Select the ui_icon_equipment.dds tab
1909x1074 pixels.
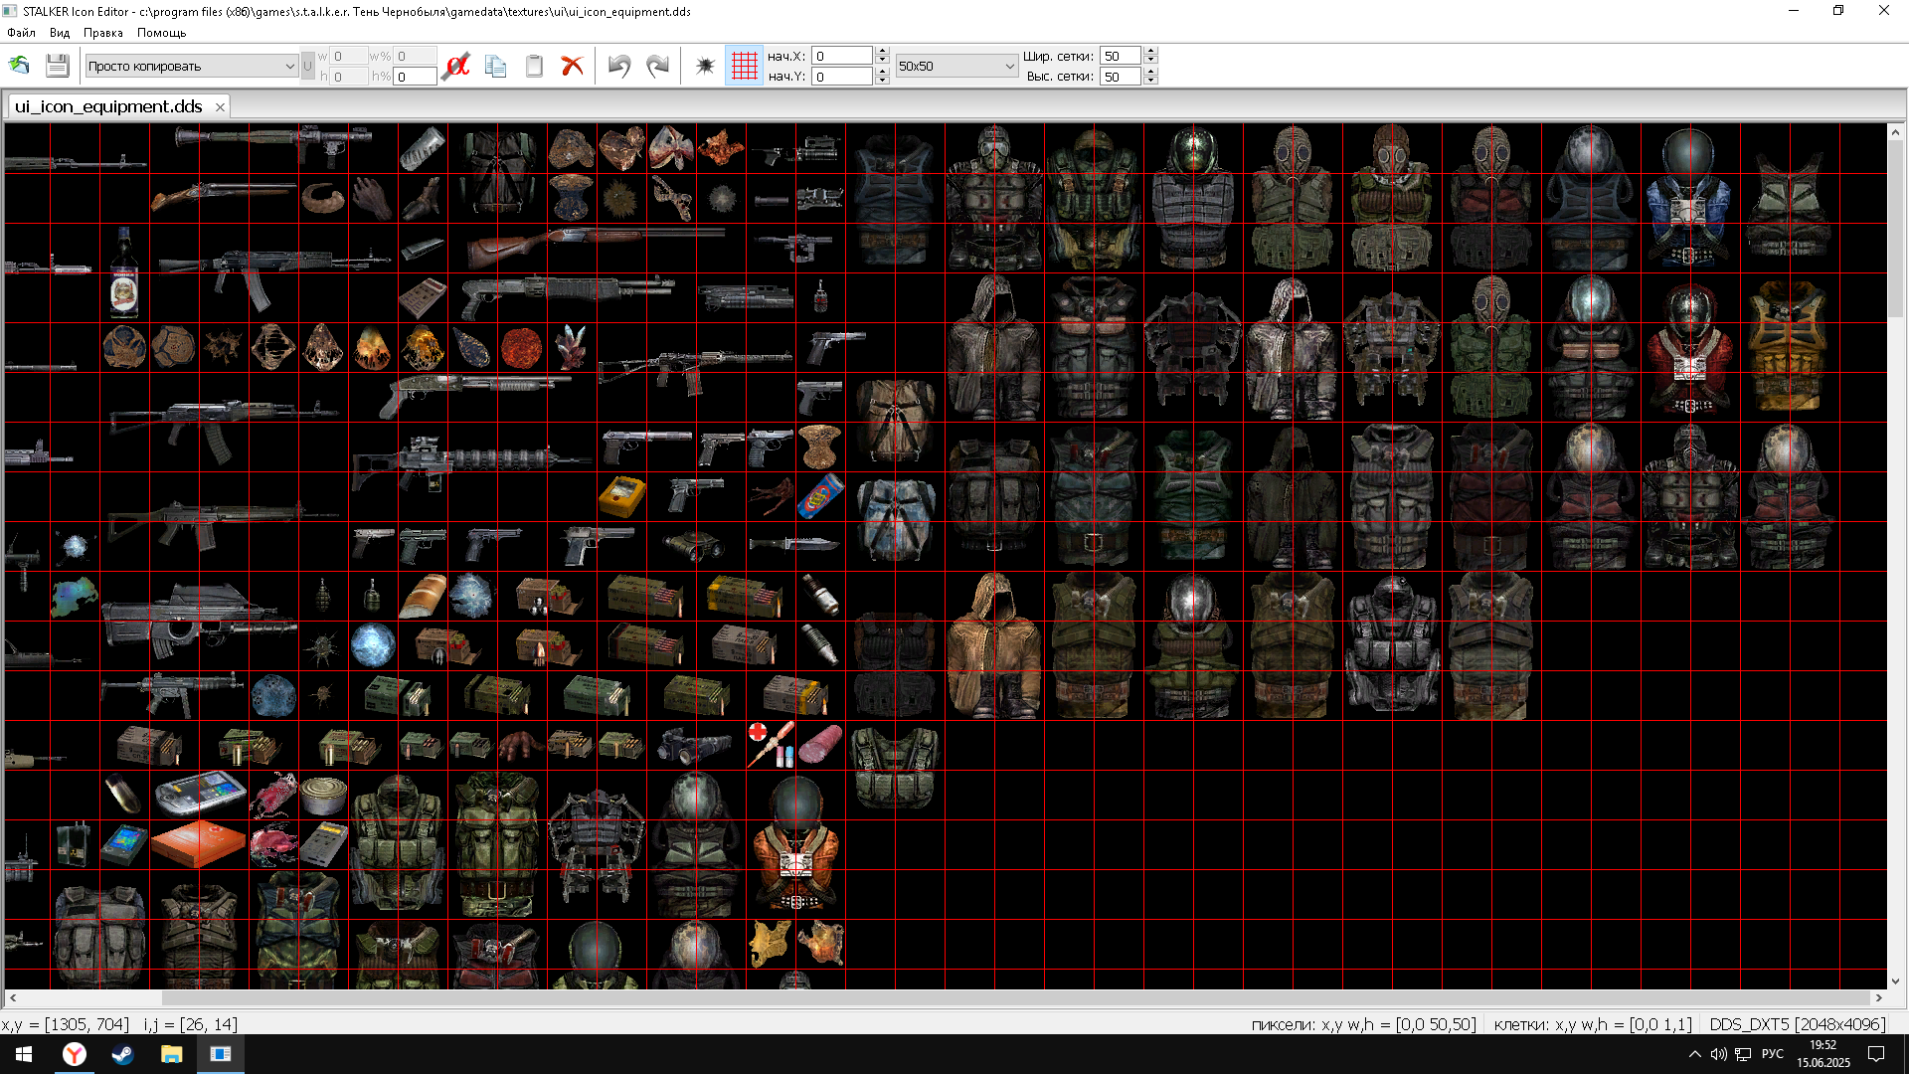(x=108, y=106)
